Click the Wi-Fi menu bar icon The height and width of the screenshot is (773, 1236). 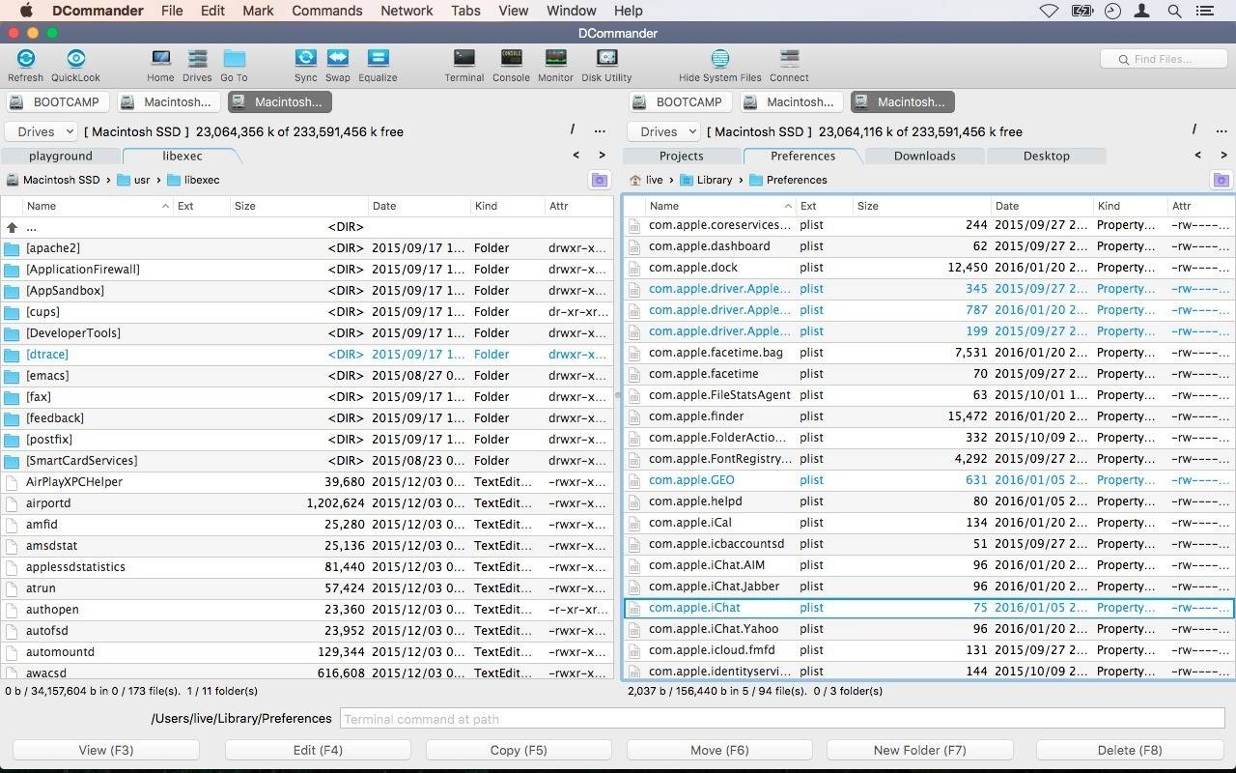(1049, 11)
